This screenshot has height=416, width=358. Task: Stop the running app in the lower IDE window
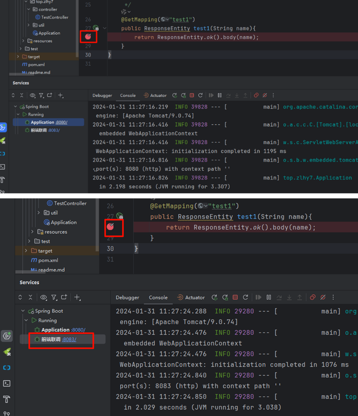pos(235,297)
